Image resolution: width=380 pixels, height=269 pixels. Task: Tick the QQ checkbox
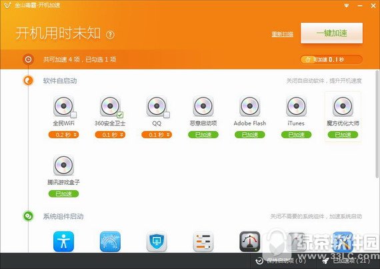[167, 115]
